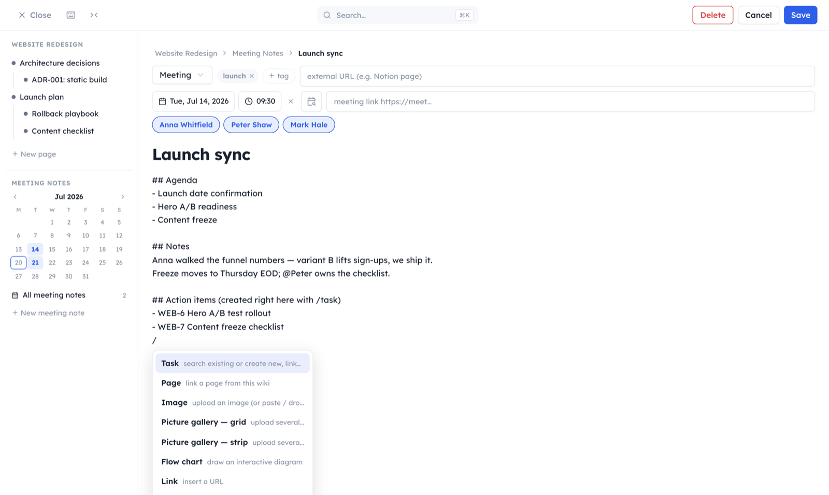Choose Flow chart from slash menu
The width and height of the screenshot is (829, 495).
pyautogui.click(x=232, y=462)
